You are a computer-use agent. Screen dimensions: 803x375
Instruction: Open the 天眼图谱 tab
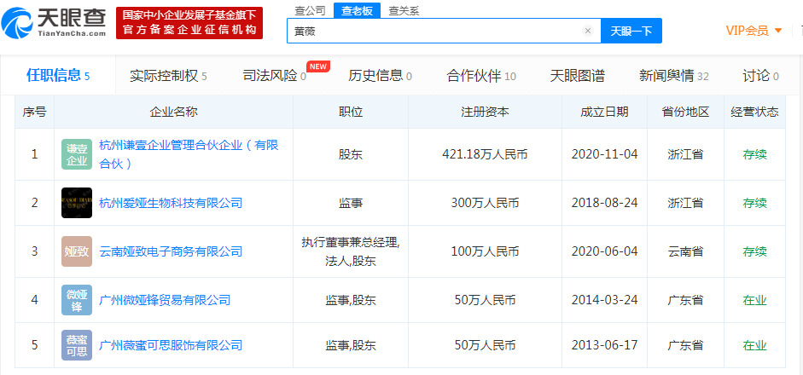pos(577,76)
